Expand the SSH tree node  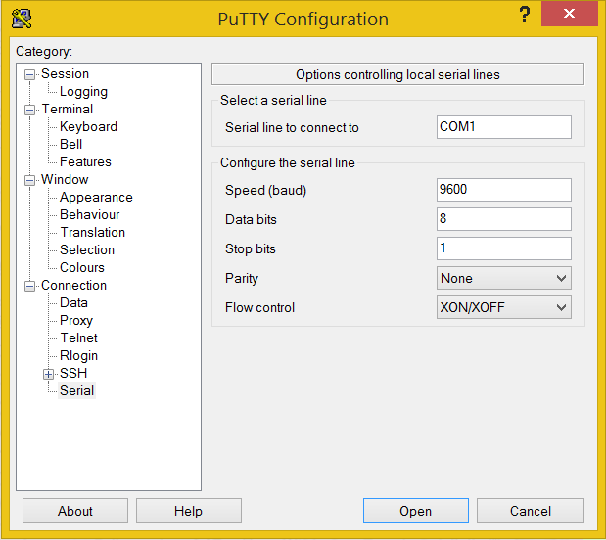[48, 374]
